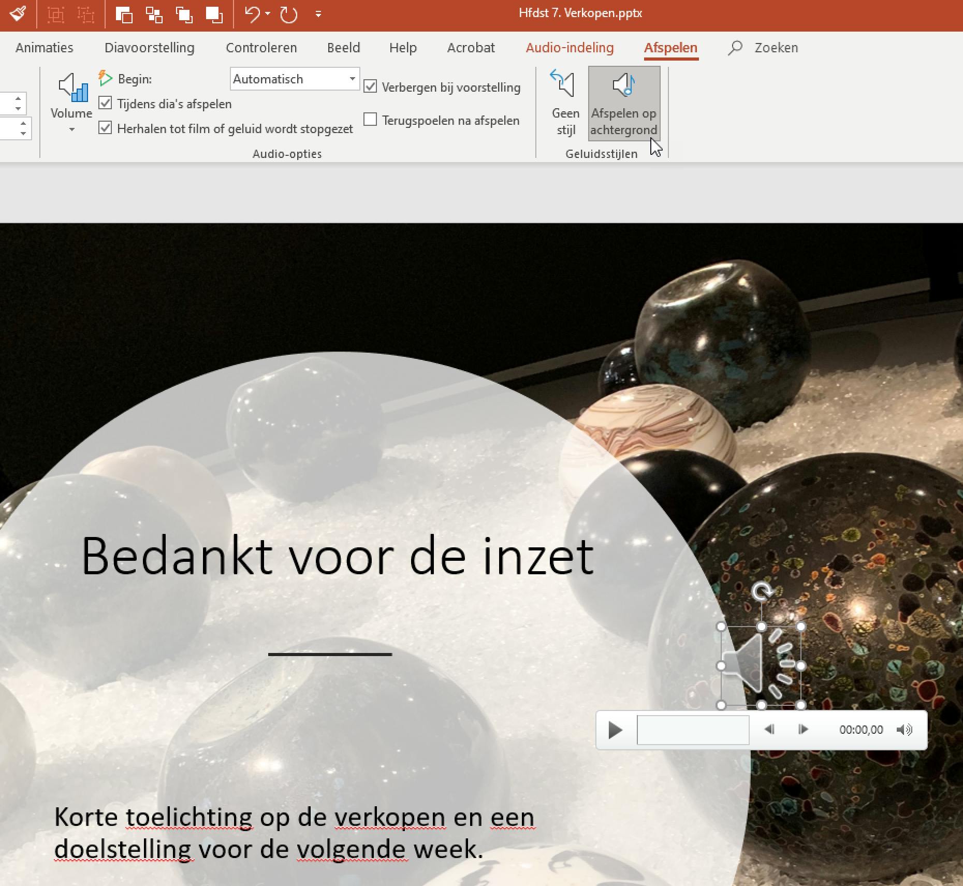Click the 'Korte toelichting op de verkopen' text
Viewport: 963px width, 886px height.
(250, 817)
